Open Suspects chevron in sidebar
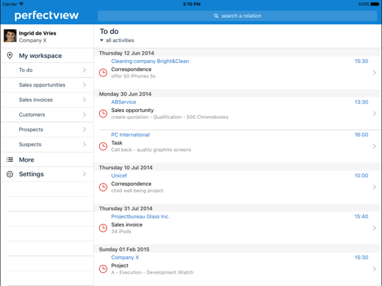 (x=84, y=144)
